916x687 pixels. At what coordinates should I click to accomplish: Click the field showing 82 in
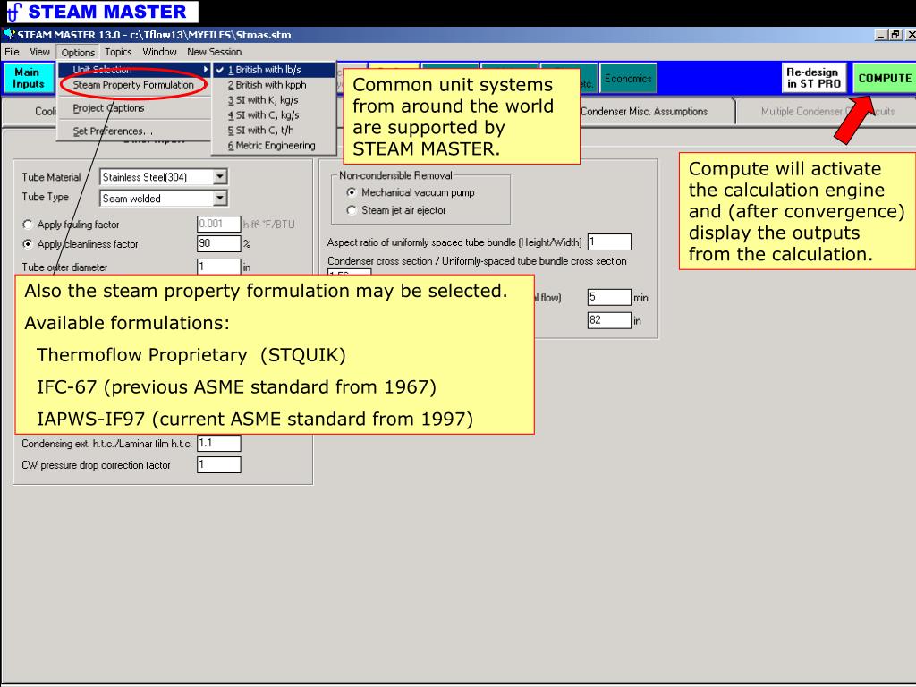(609, 320)
